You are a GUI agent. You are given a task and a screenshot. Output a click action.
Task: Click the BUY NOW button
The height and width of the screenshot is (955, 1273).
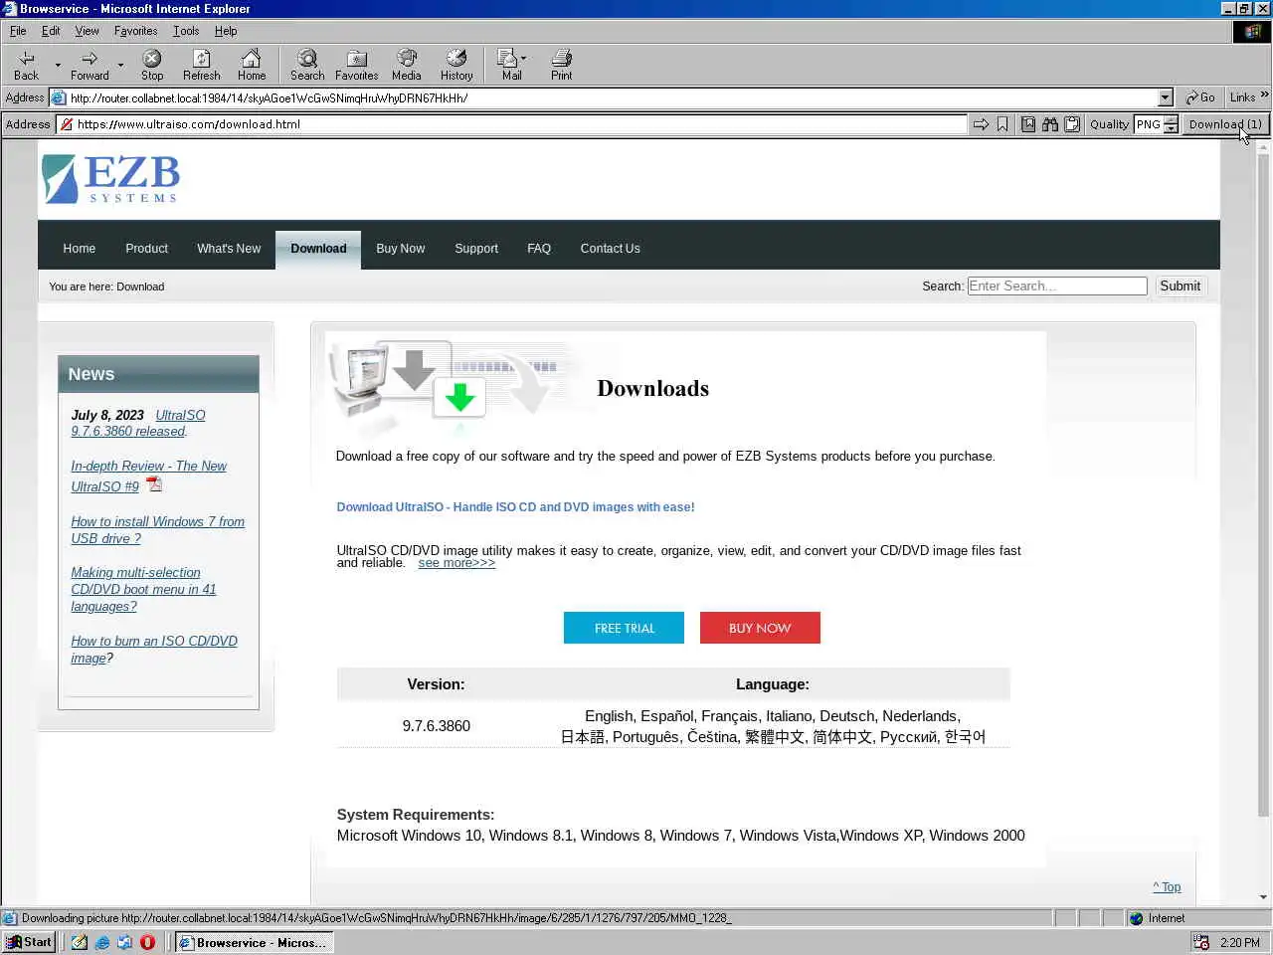click(760, 628)
